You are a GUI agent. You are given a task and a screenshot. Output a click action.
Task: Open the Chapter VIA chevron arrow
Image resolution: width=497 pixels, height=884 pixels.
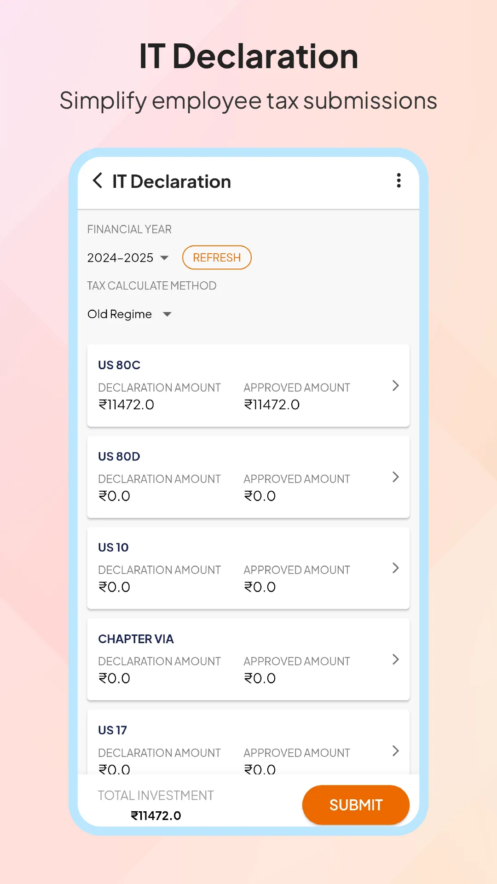(x=395, y=659)
